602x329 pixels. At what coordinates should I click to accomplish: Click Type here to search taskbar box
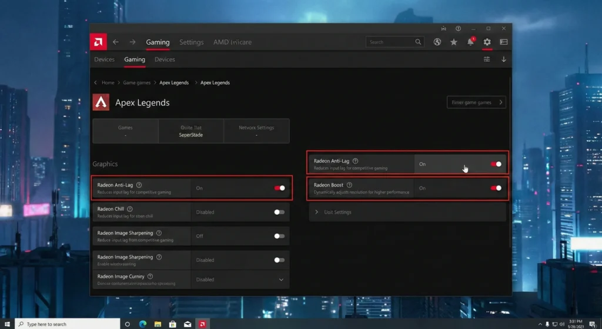(68, 324)
